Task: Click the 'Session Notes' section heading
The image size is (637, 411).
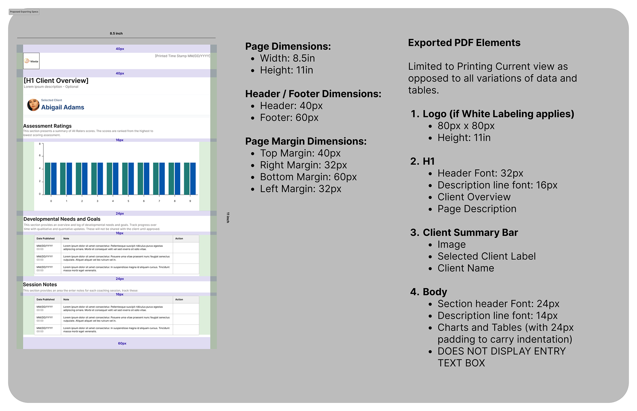Action: (x=40, y=285)
